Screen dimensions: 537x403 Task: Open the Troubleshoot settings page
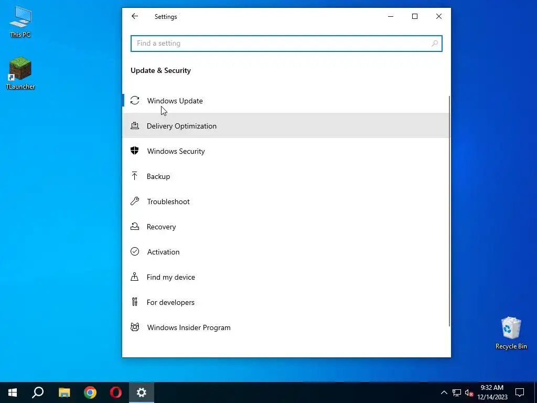coord(286,201)
